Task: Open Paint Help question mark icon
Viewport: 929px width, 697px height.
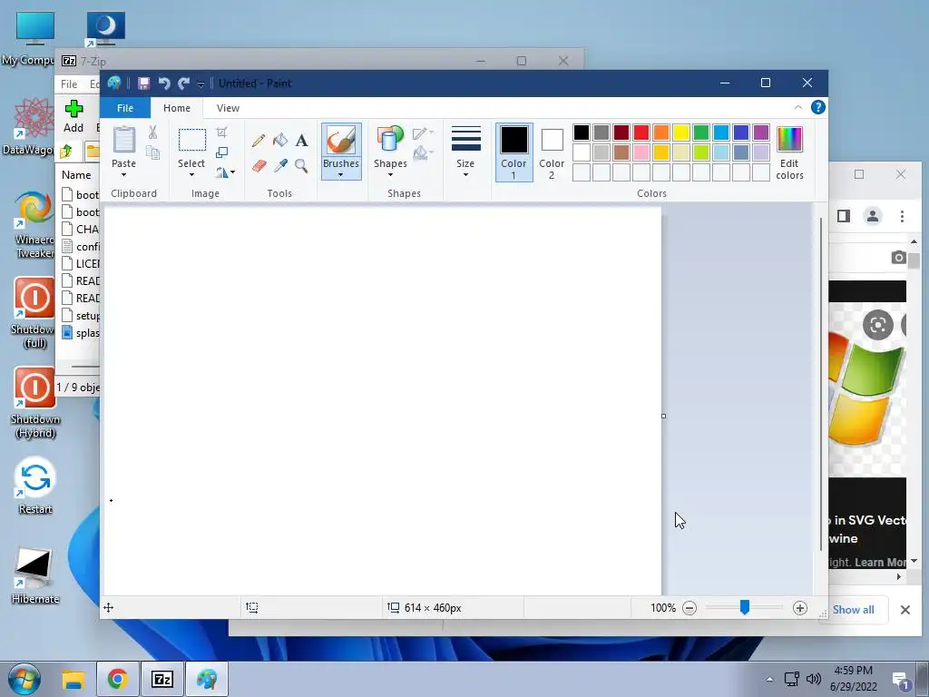Action: [x=817, y=107]
